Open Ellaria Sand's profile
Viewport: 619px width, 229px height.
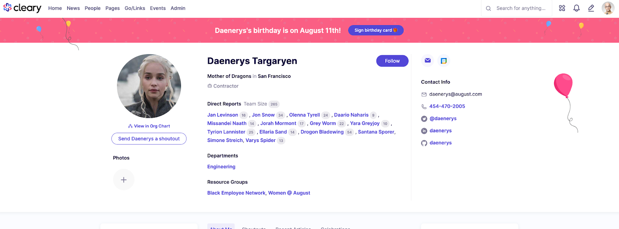273,132
